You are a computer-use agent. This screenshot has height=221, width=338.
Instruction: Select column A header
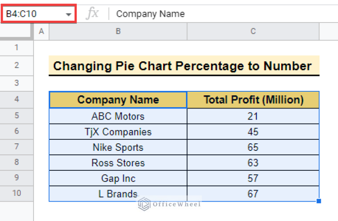[41, 31]
